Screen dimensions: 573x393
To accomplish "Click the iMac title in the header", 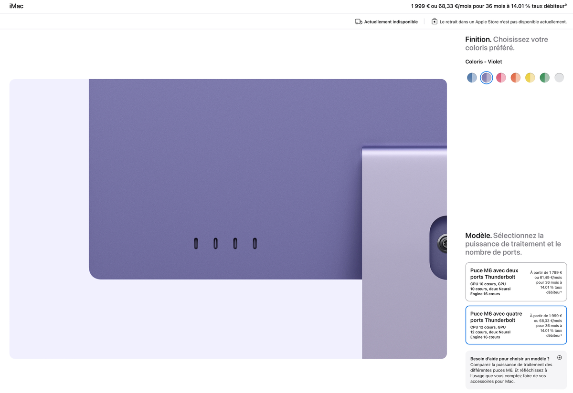I will (16, 6).
